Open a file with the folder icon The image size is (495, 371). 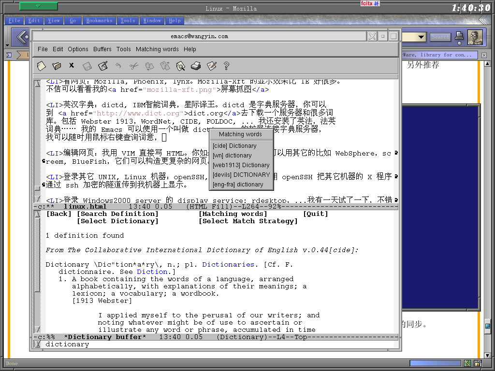[x=57, y=66]
